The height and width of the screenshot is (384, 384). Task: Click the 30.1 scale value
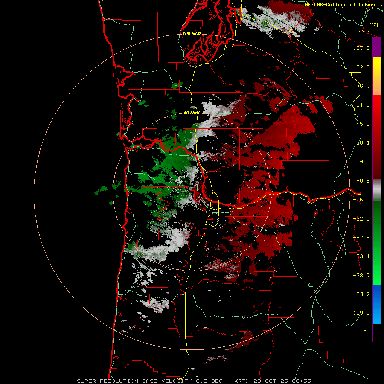[x=363, y=143]
